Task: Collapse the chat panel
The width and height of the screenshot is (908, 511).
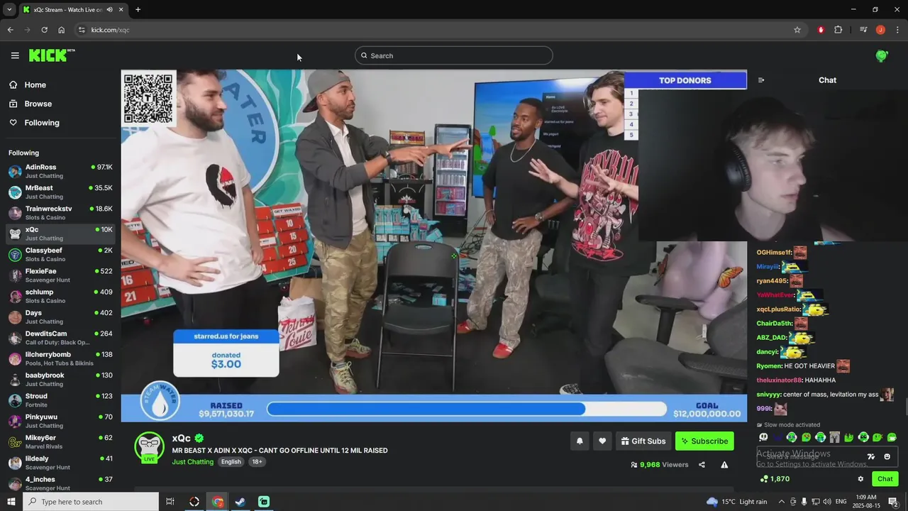Action: [761, 80]
